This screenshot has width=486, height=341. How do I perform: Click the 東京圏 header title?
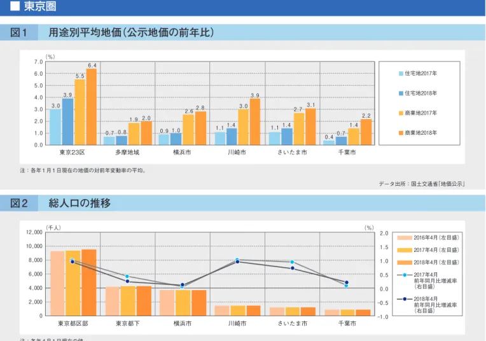40,6
